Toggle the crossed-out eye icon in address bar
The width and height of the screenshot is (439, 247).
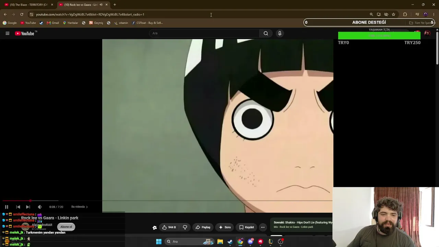[x=386, y=14]
